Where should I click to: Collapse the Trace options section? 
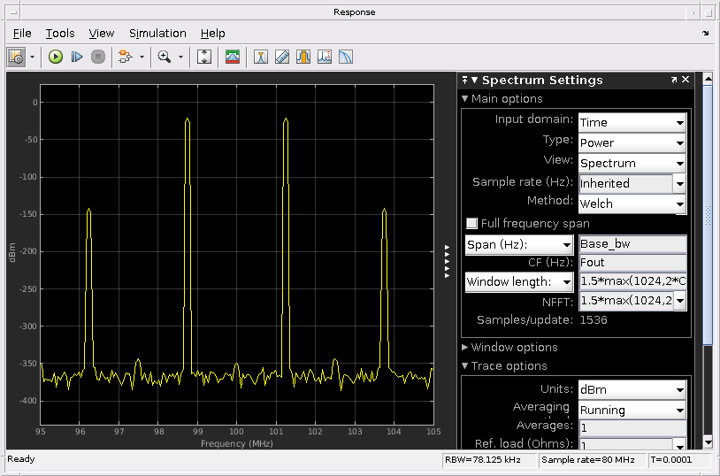pyautogui.click(x=466, y=366)
